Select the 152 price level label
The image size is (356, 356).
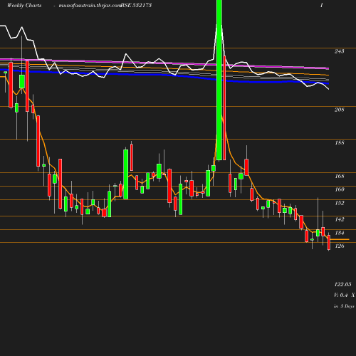339,203
